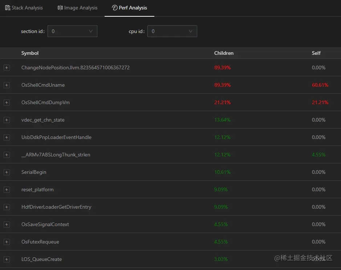Viewport: 341px width, 270px height.
Task: Click SerialBegin Children value 10.61%
Action: click(222, 172)
